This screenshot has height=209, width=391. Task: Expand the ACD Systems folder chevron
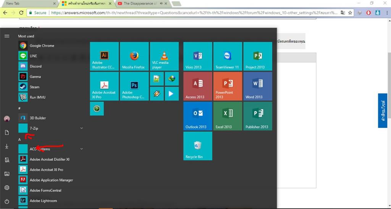click(82, 149)
